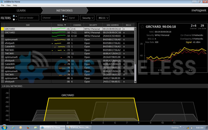Open the Windows Start menu orb
The image size is (208, 130).
(x=4, y=128)
